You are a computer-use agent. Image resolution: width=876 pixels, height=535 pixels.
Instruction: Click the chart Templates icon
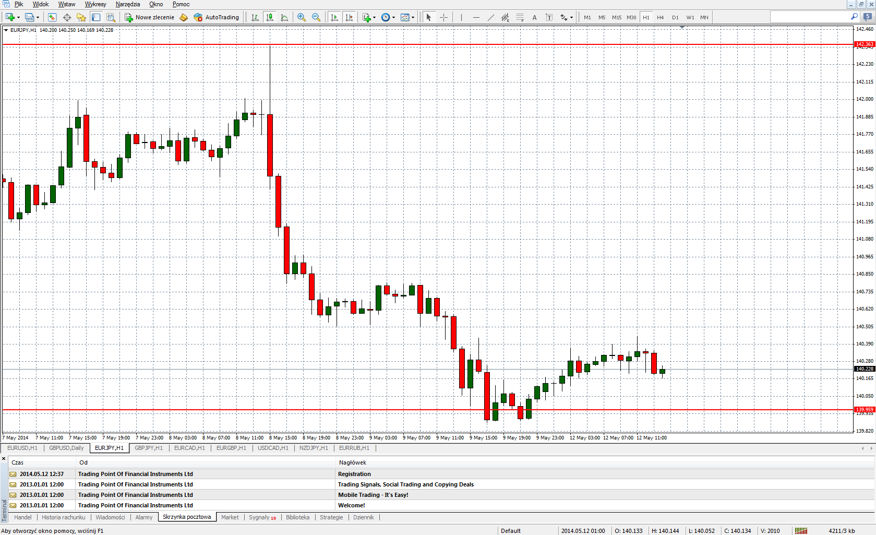click(405, 17)
